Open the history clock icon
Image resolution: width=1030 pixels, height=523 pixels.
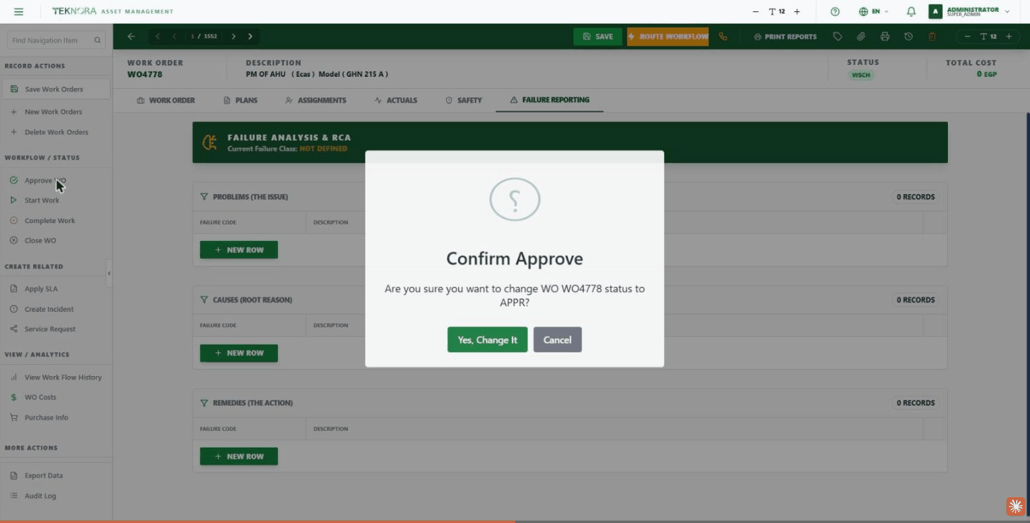coord(908,36)
